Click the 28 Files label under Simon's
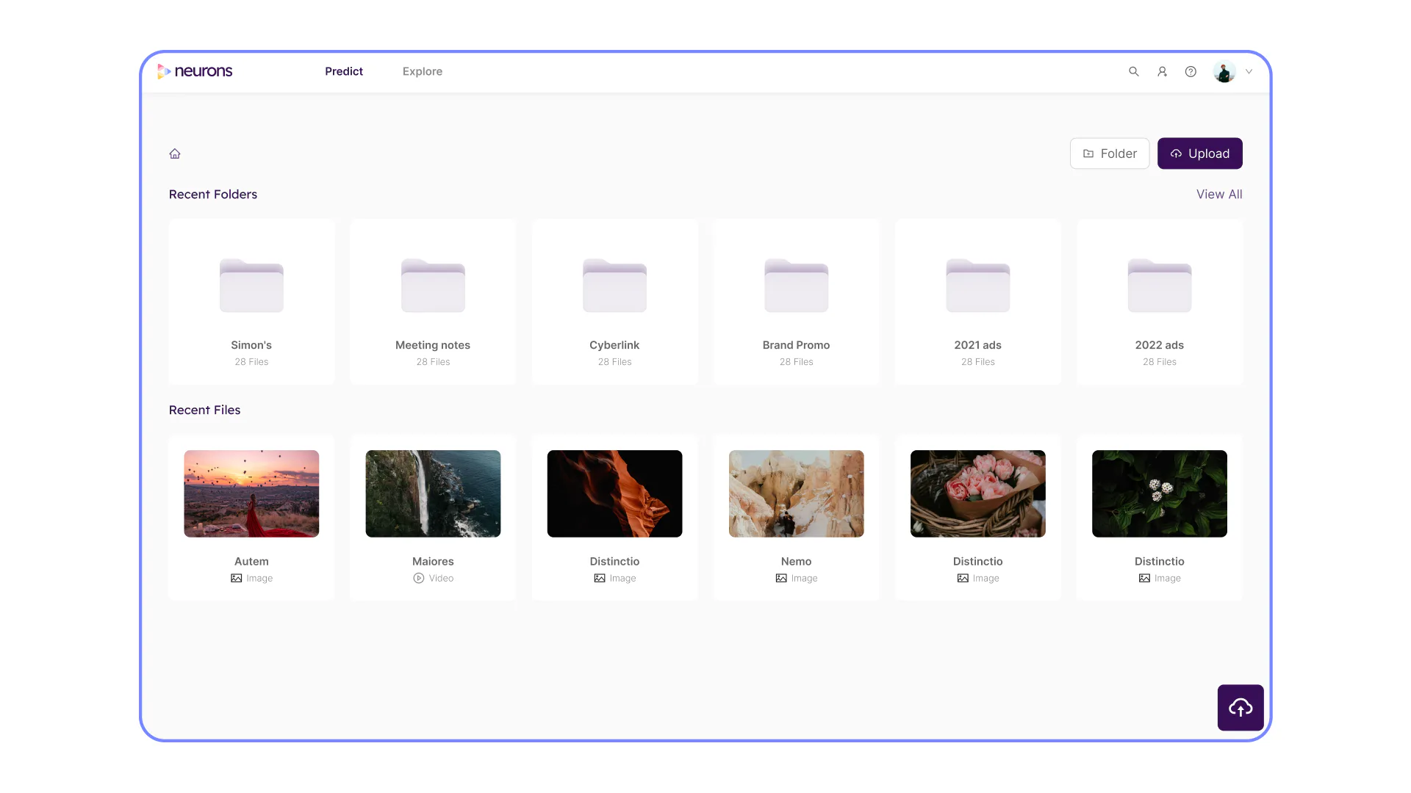Viewport: 1411px width, 793px height. [251, 362]
